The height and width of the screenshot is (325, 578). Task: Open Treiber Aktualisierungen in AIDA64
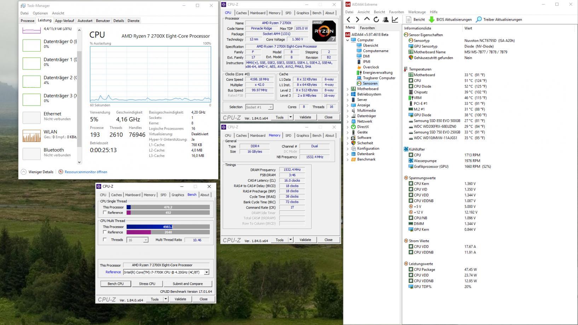coord(499,19)
